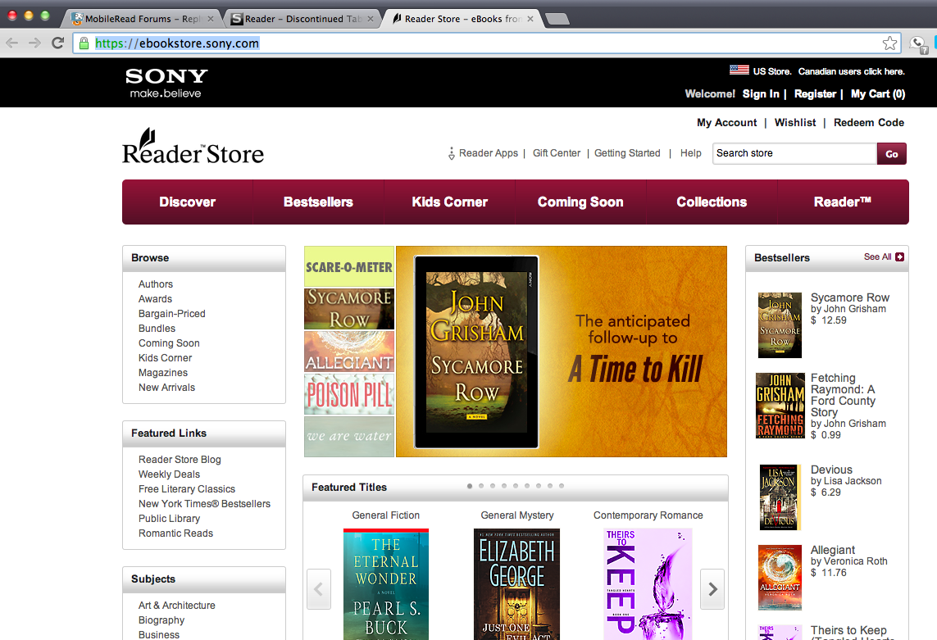Open the Wishlist link
The width and height of the screenshot is (937, 640).
click(795, 122)
